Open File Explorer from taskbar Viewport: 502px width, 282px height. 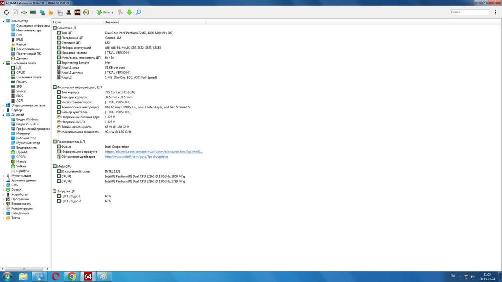click(x=23, y=276)
